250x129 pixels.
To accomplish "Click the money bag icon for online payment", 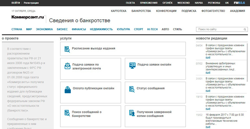I will [x=68, y=90].
